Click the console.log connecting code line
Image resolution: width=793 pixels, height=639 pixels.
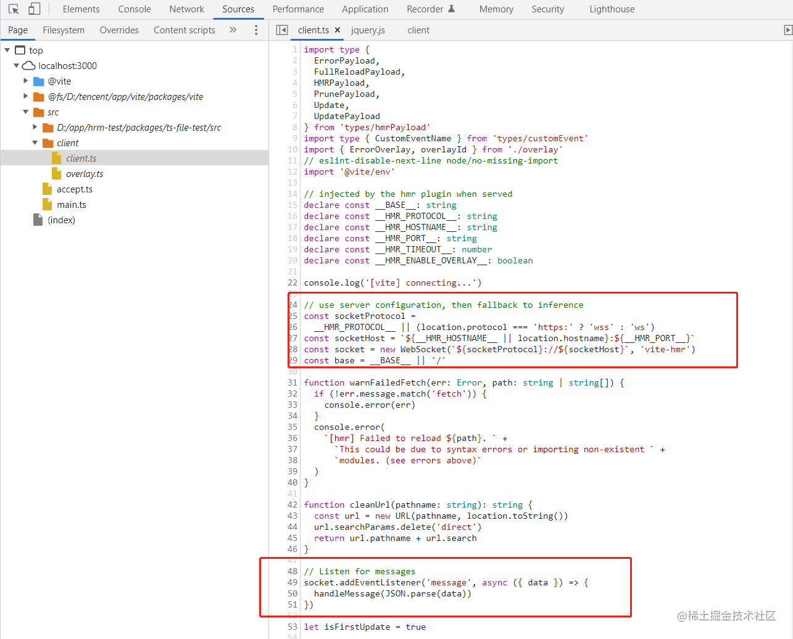tap(392, 282)
